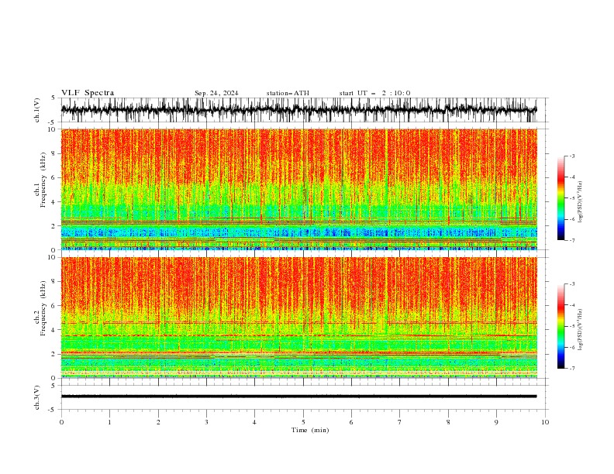Click the "VLF Spectra" plot title
This screenshot has height=474, width=614.
(x=88, y=93)
